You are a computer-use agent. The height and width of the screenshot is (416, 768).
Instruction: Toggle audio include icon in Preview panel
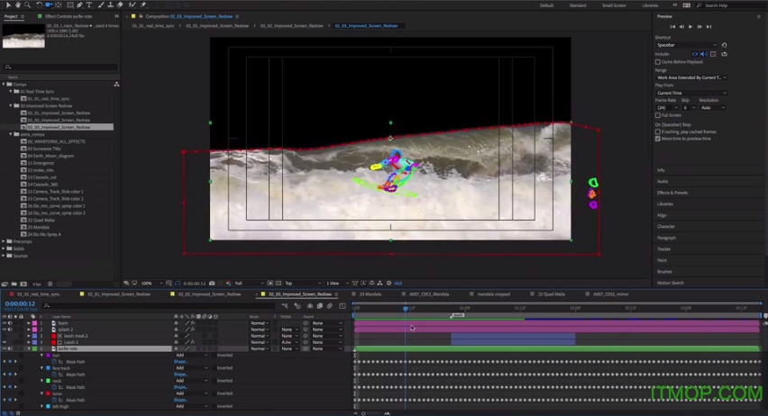point(704,54)
